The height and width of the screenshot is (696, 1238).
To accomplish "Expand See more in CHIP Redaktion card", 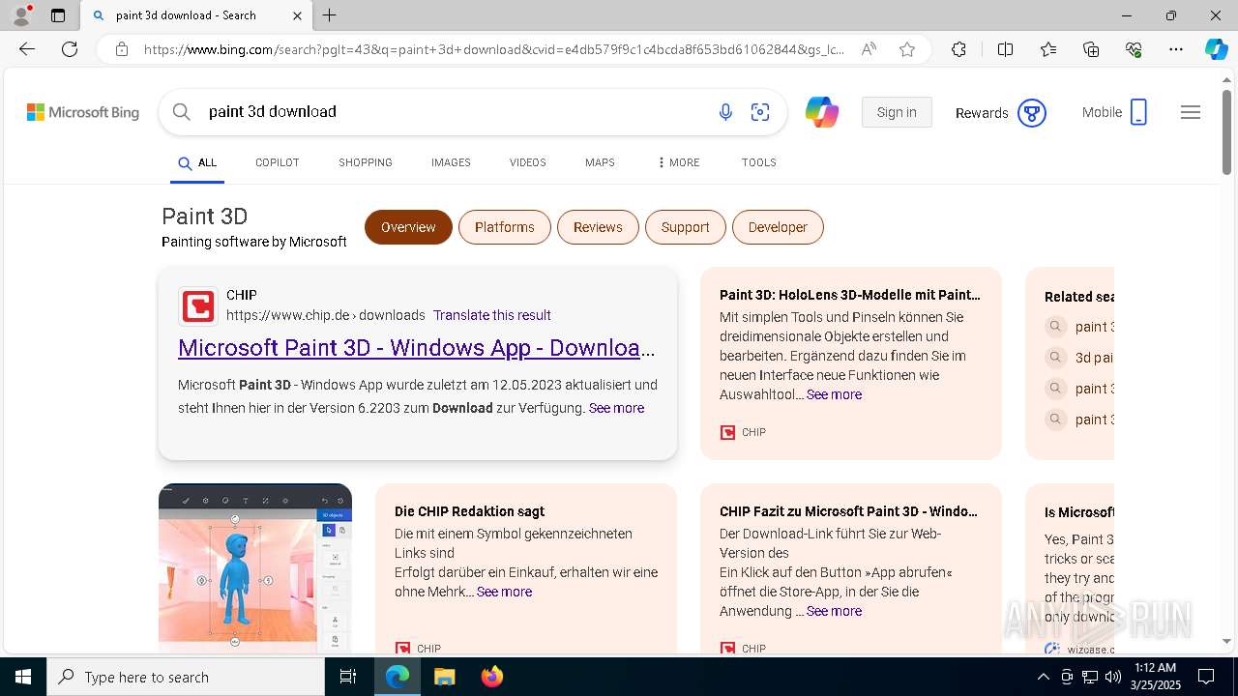I will pyautogui.click(x=504, y=592).
